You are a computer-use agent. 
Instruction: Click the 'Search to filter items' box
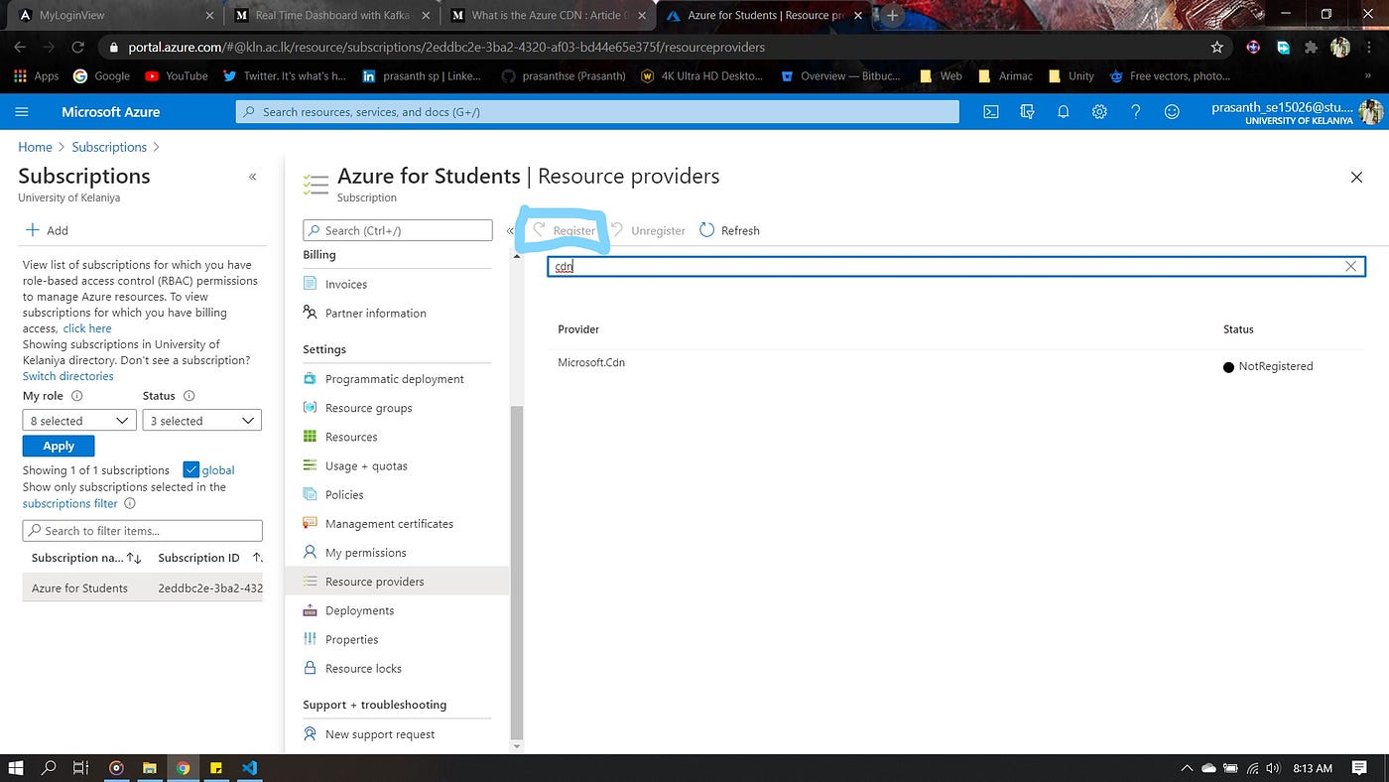coord(143,531)
